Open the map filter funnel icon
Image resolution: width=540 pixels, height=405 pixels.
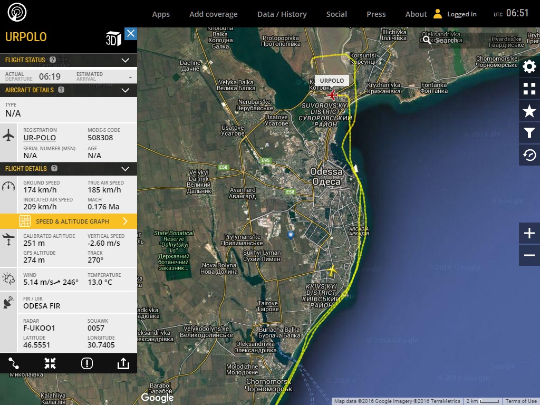(x=529, y=133)
